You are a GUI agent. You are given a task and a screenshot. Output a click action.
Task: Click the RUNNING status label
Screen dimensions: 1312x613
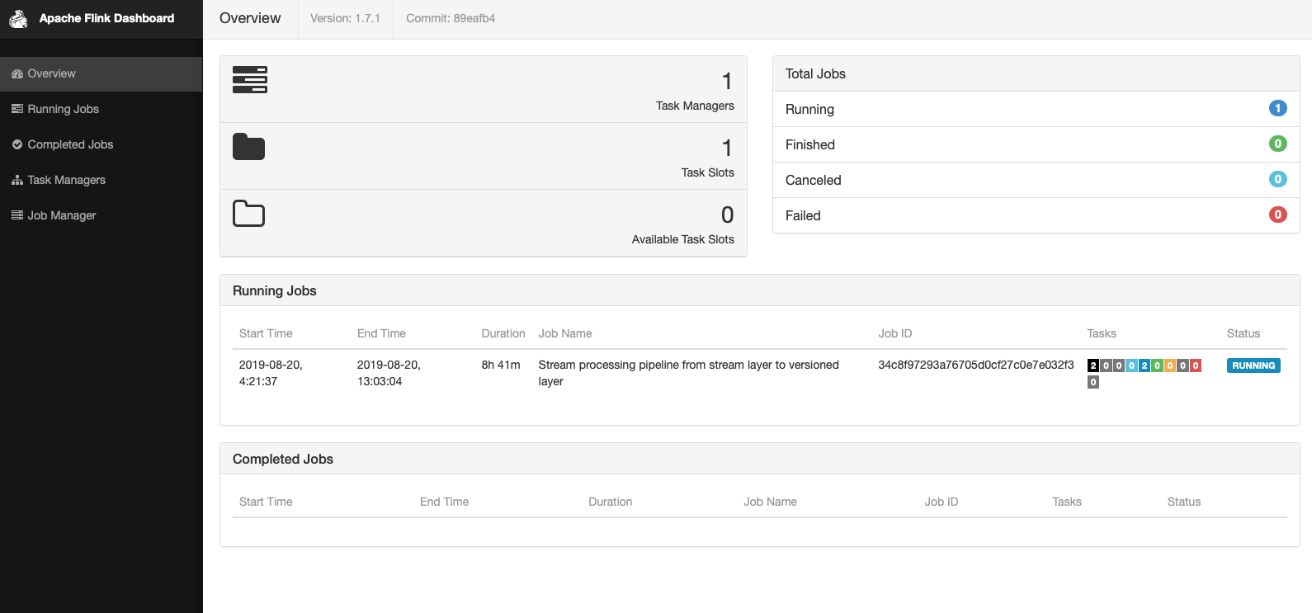coord(1253,365)
